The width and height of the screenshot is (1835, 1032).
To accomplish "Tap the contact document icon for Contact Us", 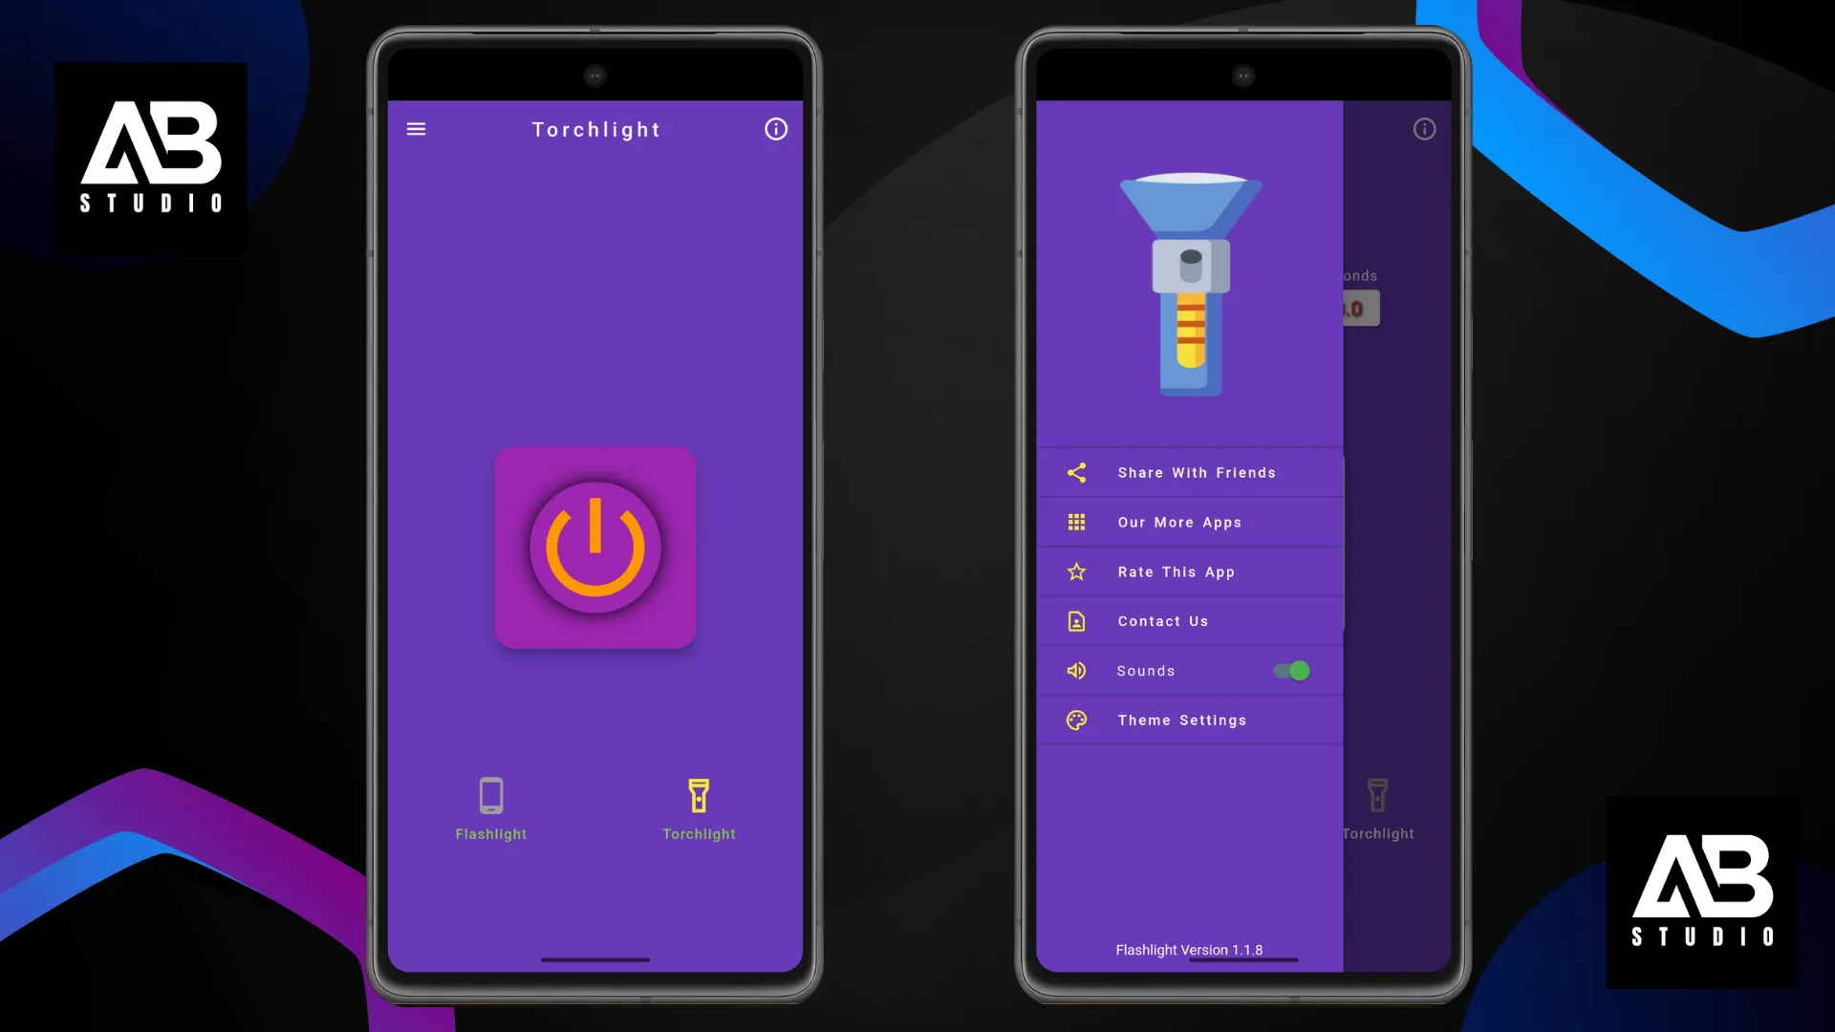I will pyautogui.click(x=1076, y=621).
